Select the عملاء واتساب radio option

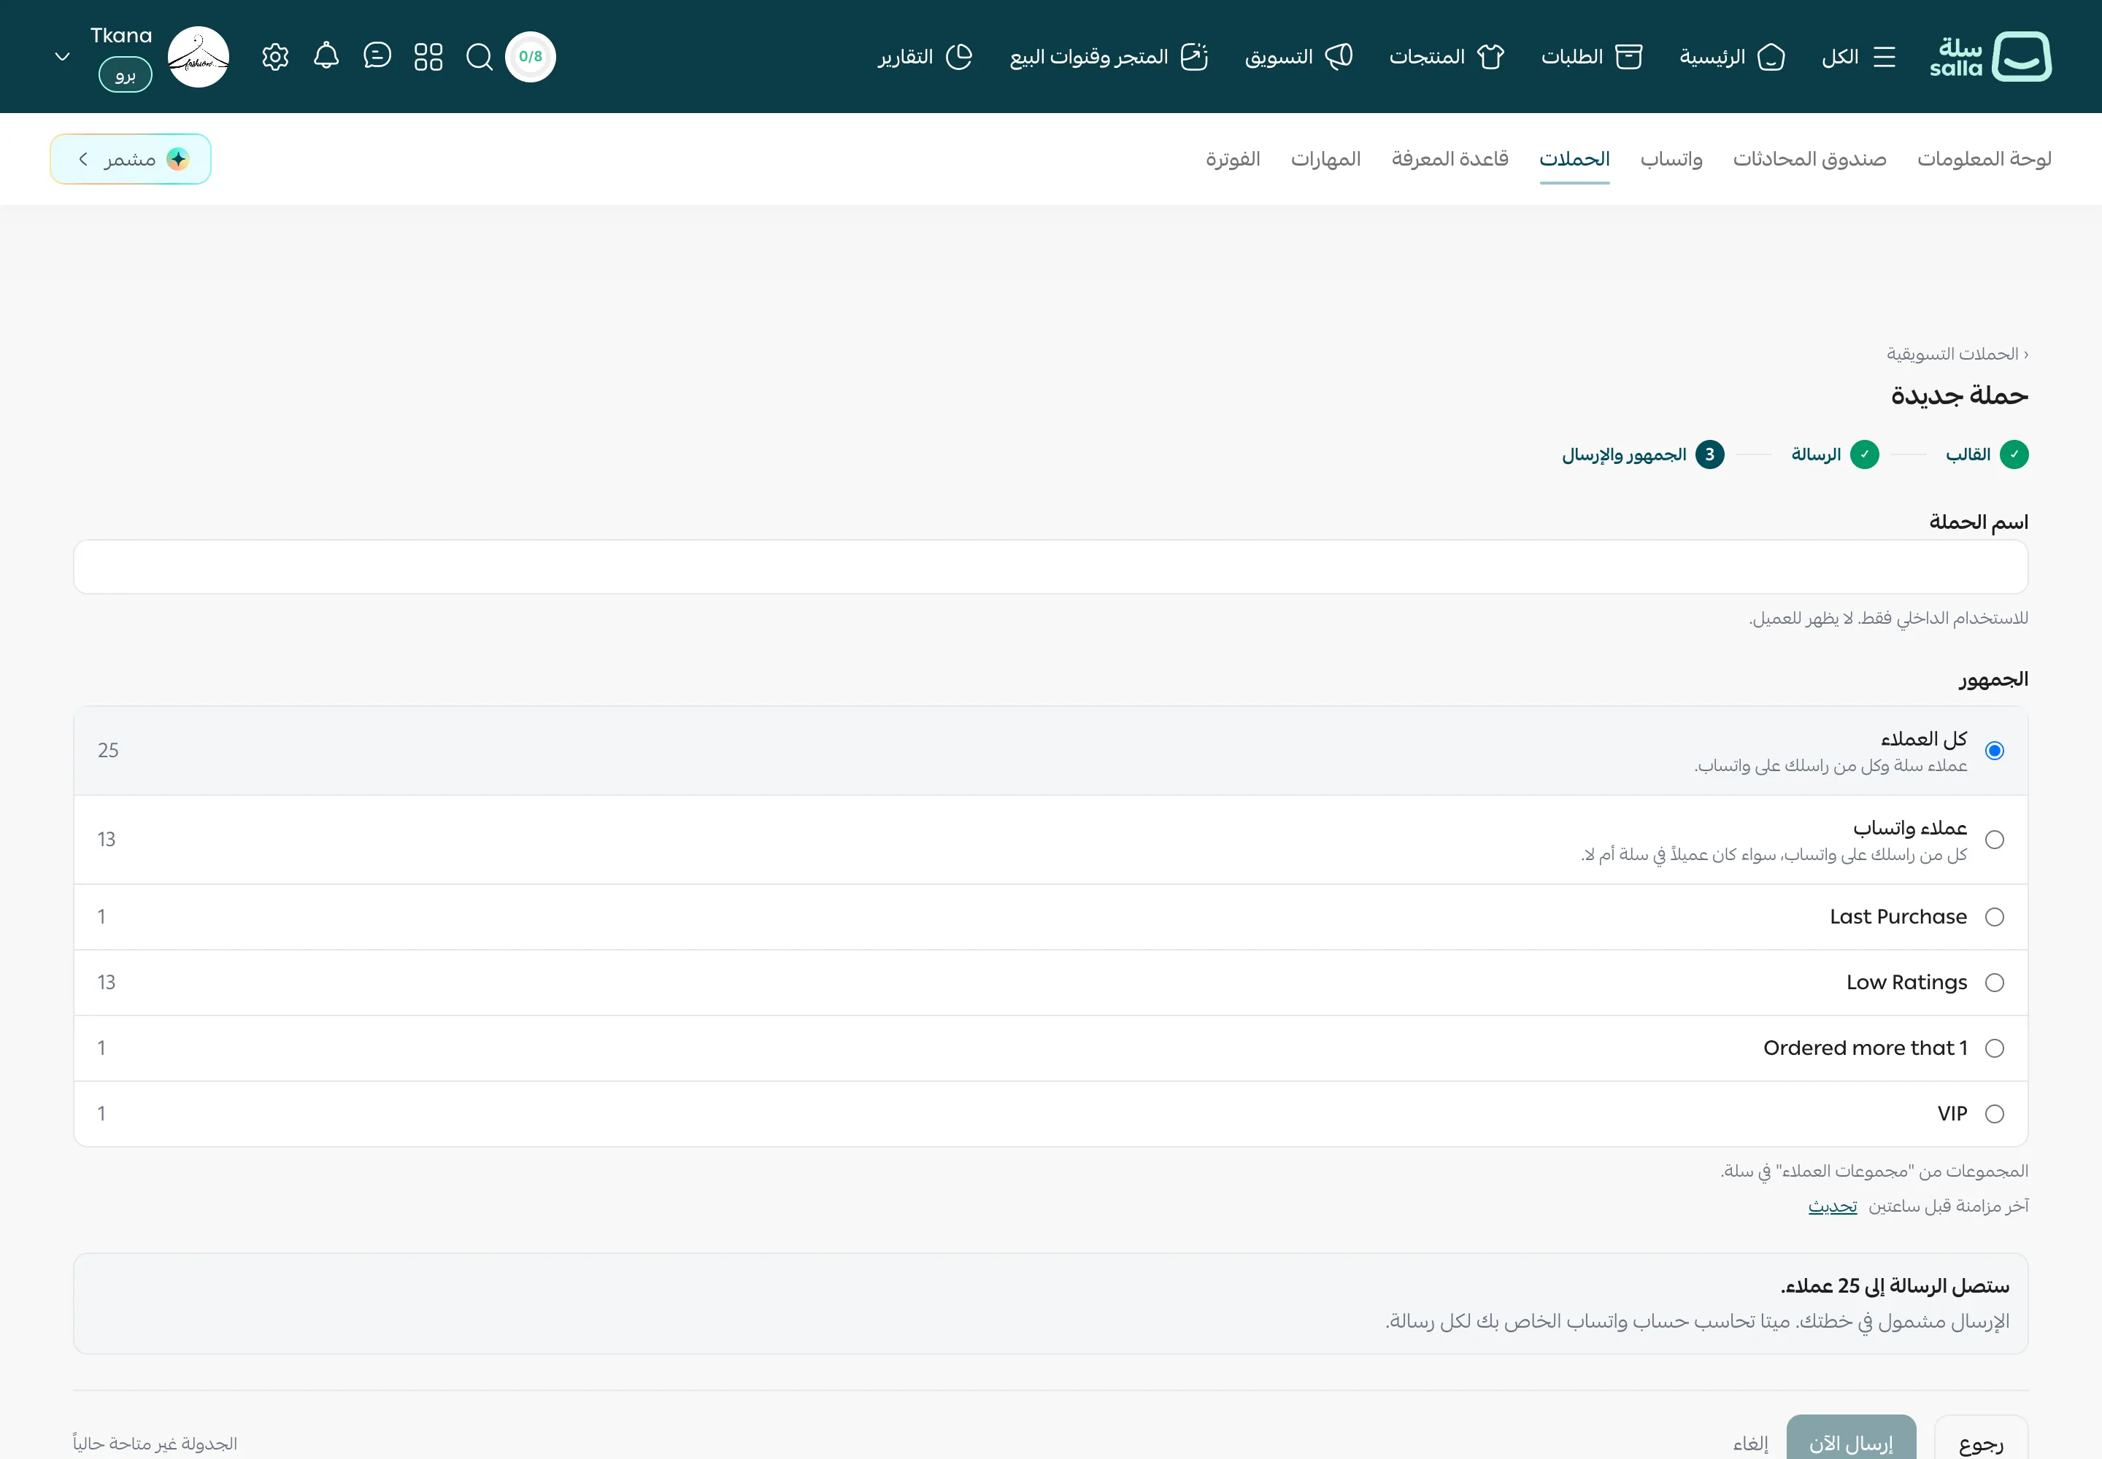(x=1995, y=840)
